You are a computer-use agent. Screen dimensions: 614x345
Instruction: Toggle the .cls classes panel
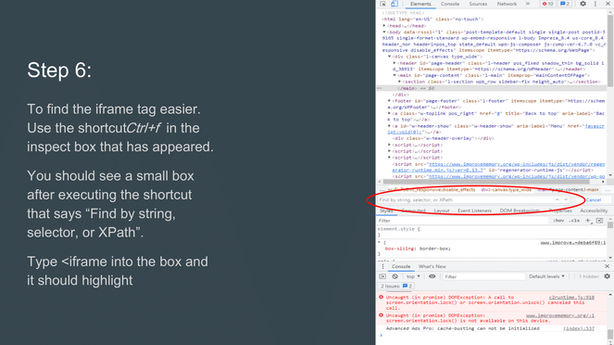[x=574, y=221]
